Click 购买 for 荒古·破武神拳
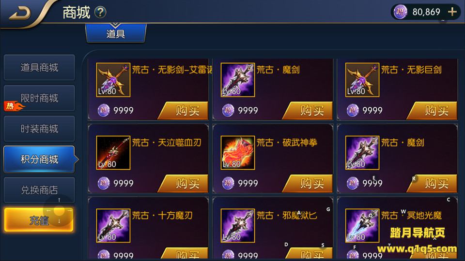 point(308,184)
